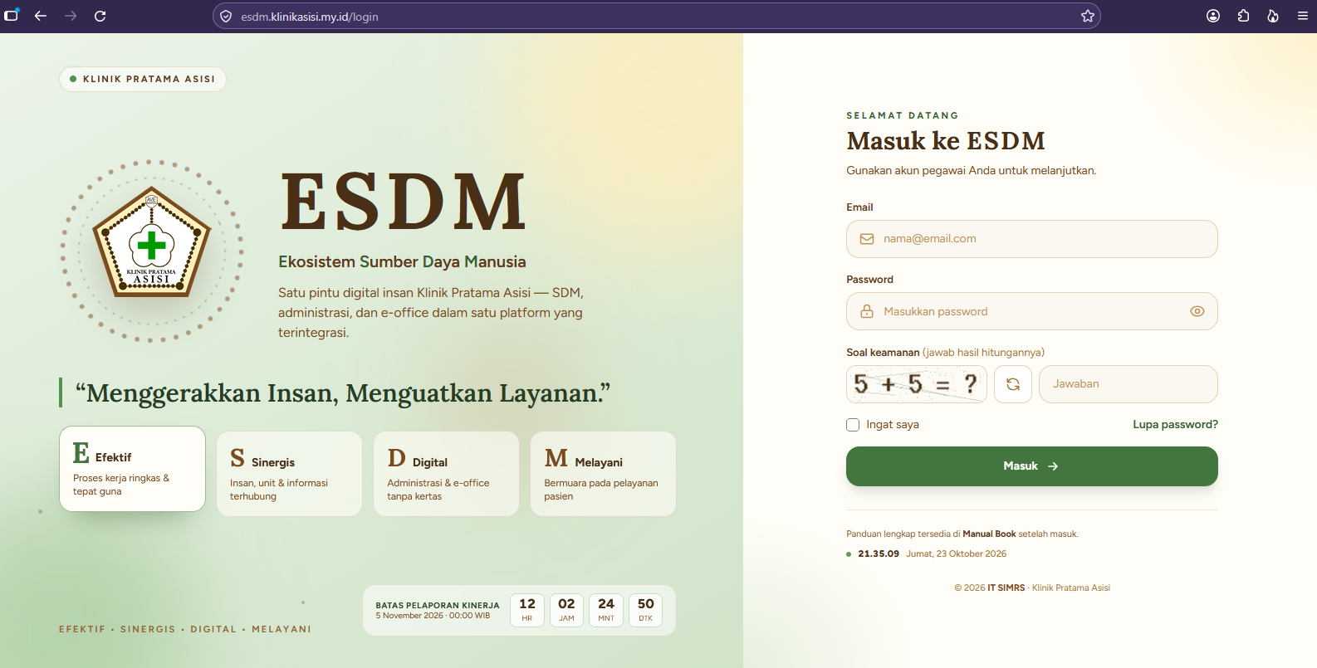
Task: Select the Melayani value card
Action: click(x=604, y=474)
